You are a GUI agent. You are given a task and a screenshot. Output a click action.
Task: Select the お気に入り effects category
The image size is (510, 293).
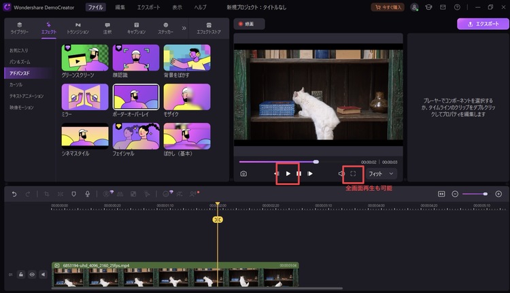point(19,50)
